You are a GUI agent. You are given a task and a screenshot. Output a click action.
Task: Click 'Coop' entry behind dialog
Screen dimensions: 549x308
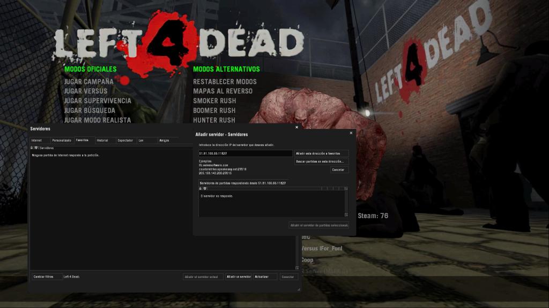(x=307, y=260)
